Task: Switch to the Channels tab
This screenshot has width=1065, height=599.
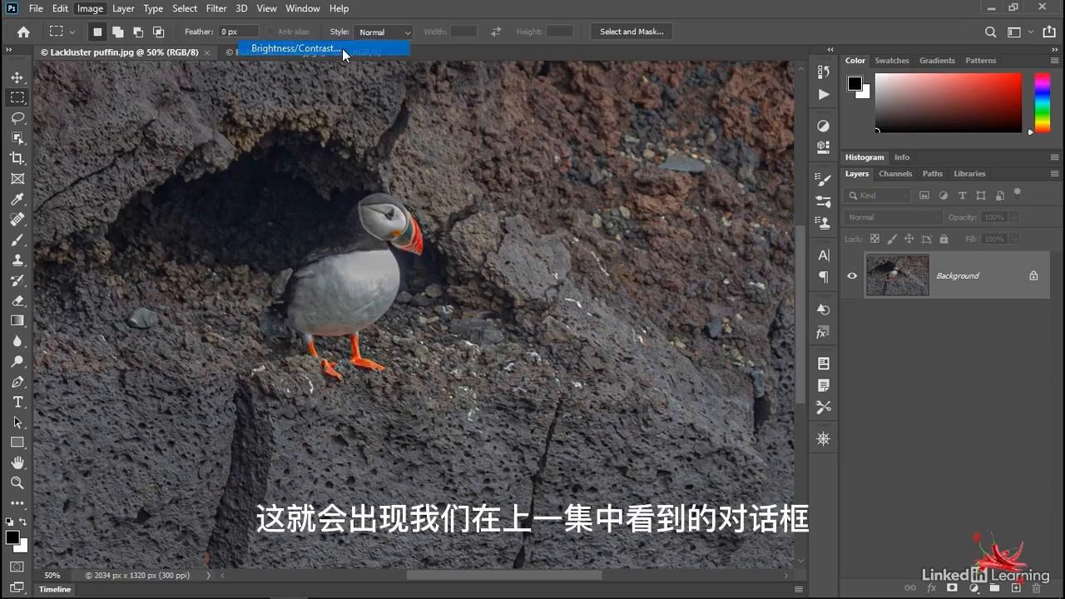Action: click(x=895, y=173)
